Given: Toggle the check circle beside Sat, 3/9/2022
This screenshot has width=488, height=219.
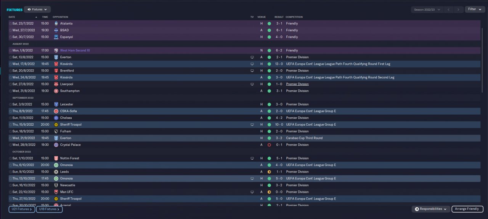Looking at the screenshot, I should [x=10, y=104].
